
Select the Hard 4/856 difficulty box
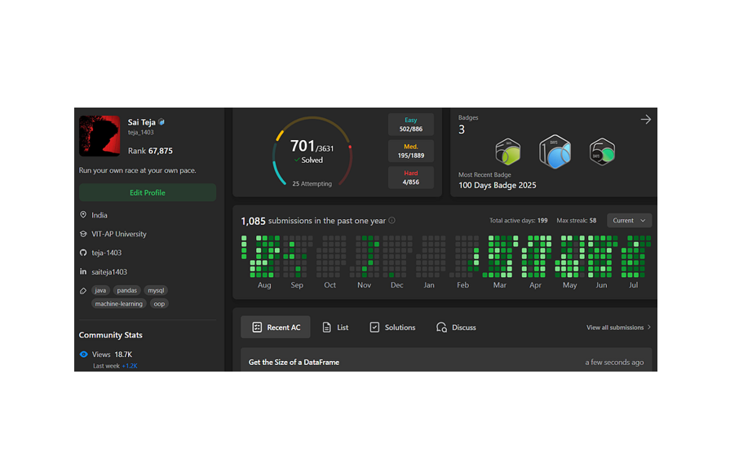(411, 178)
